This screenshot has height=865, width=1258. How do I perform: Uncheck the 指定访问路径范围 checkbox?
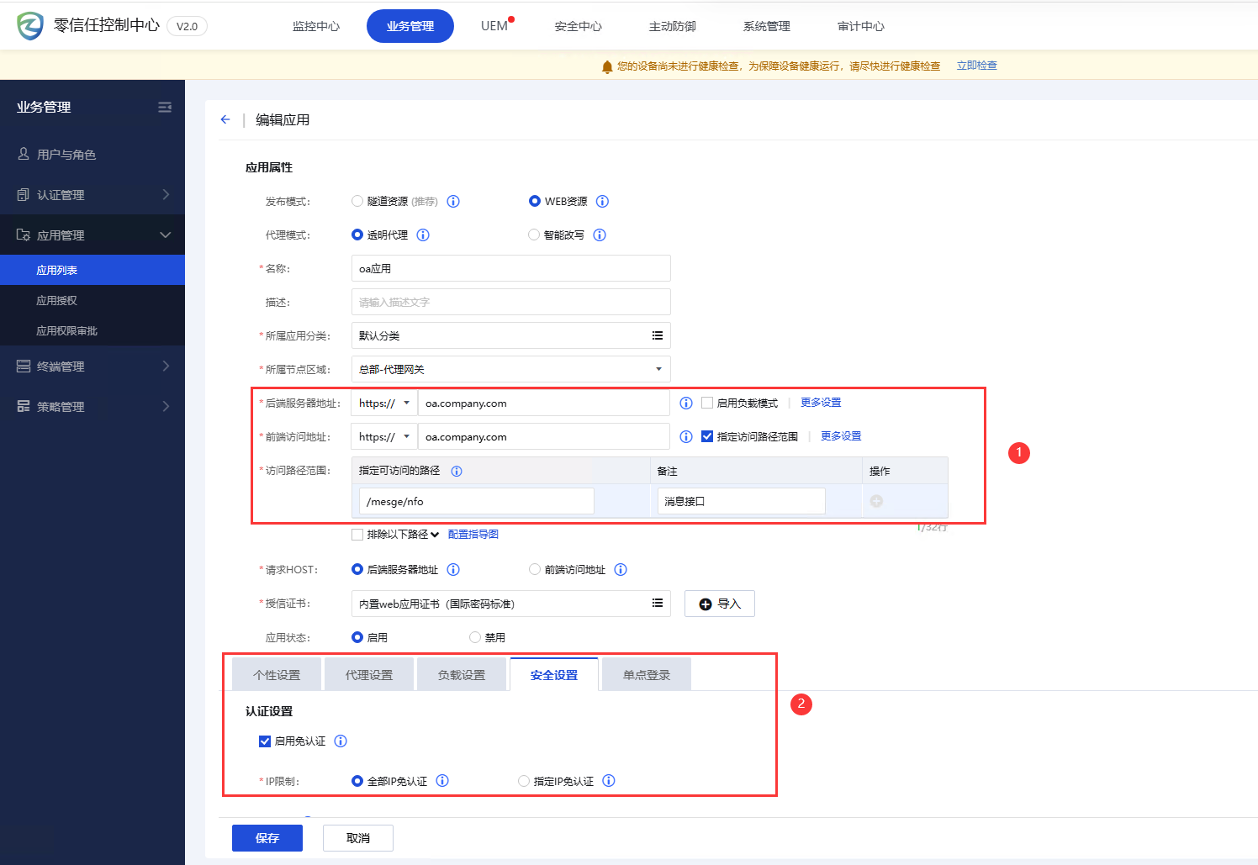pyautogui.click(x=707, y=436)
